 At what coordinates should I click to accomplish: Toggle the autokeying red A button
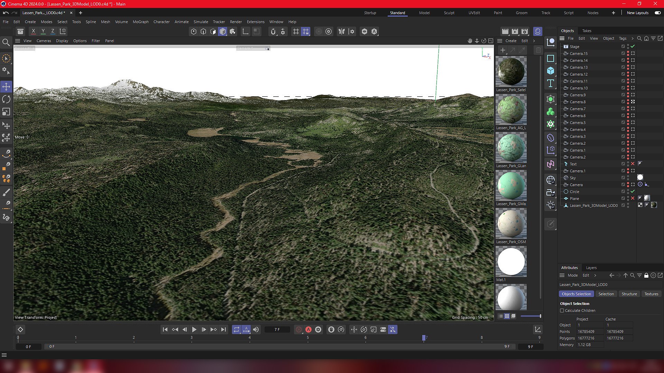click(x=308, y=330)
